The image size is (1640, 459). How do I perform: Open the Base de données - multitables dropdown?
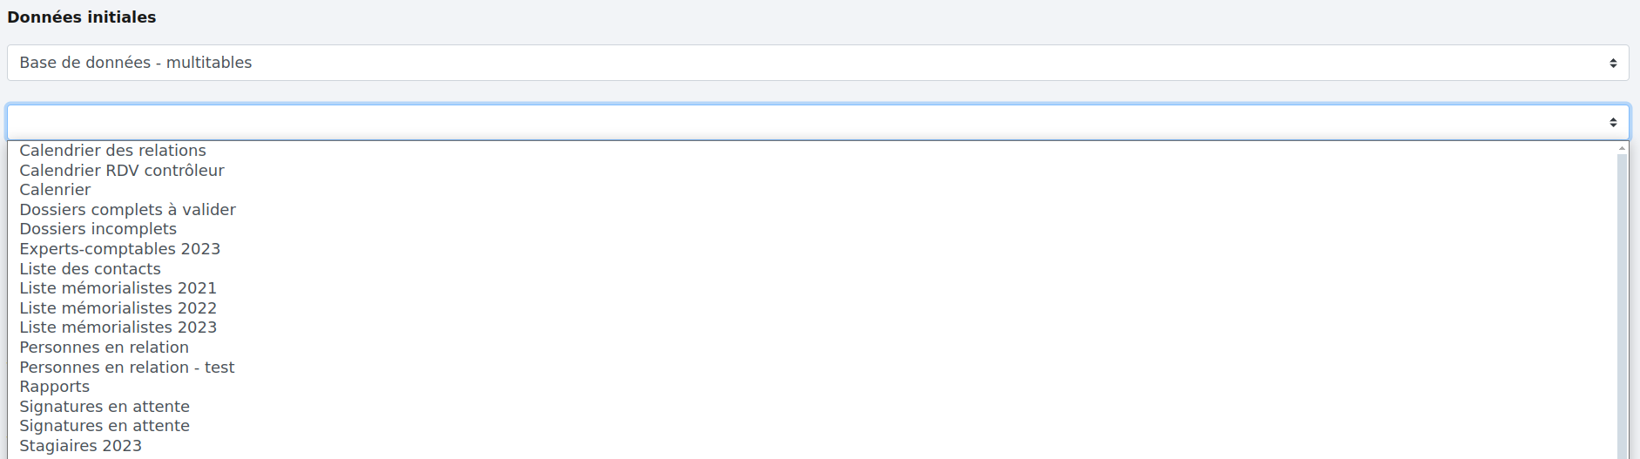pyautogui.click(x=817, y=63)
